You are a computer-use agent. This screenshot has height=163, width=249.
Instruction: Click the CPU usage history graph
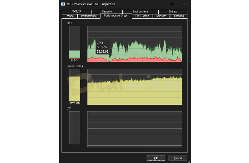tap(135, 44)
